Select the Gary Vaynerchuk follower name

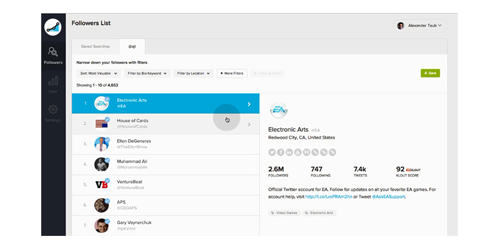coord(134,223)
